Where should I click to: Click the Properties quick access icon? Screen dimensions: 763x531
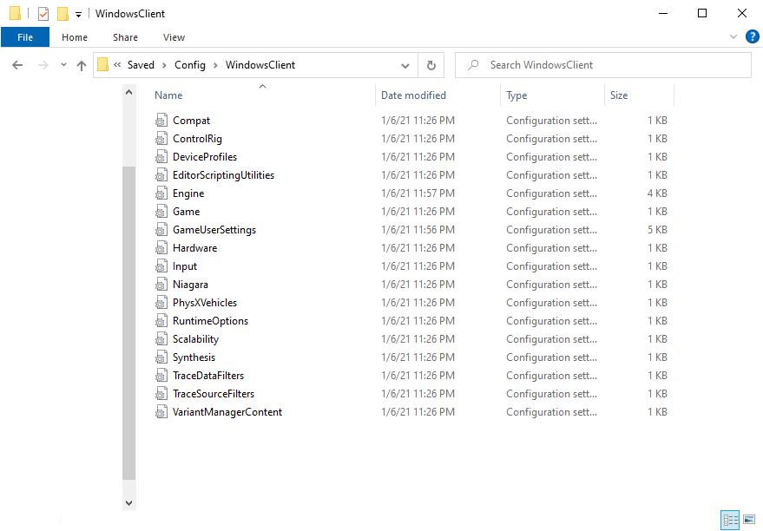coord(43,14)
